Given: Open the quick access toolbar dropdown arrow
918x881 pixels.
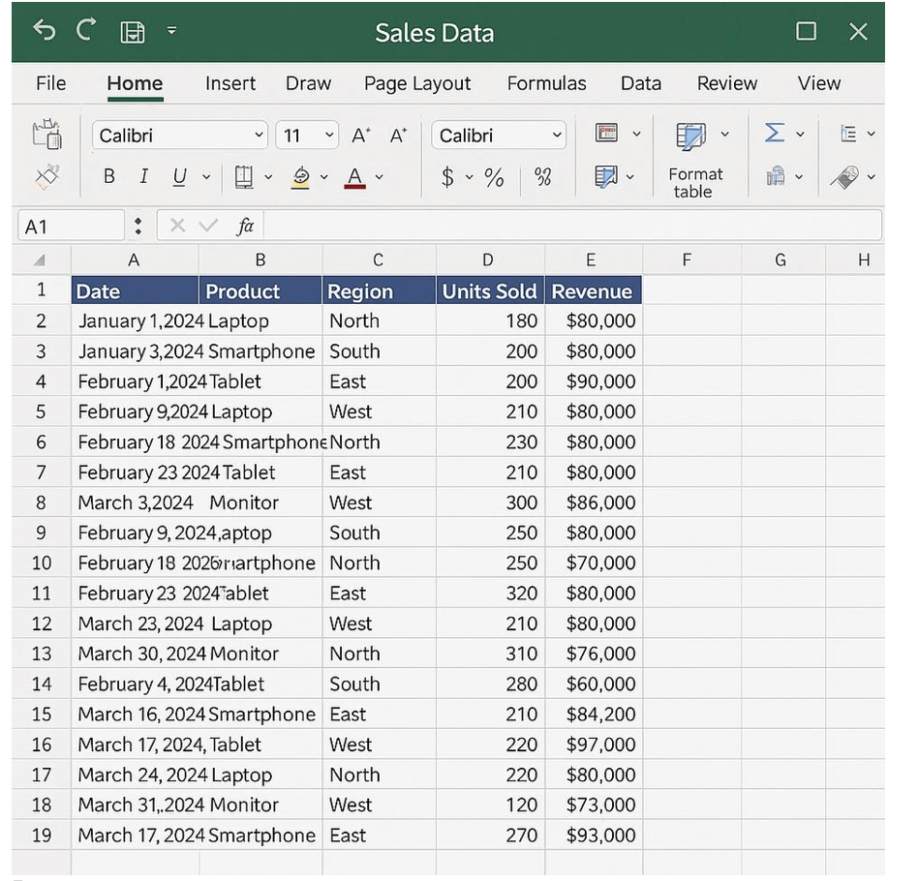Looking at the screenshot, I should pos(171,30).
